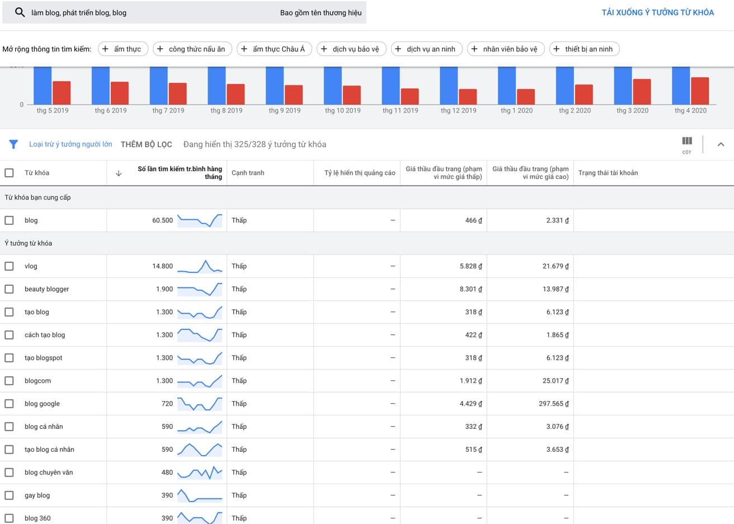This screenshot has height=524, width=734.
Task: Click the red bar for thg 4 2020
Action: [700, 91]
